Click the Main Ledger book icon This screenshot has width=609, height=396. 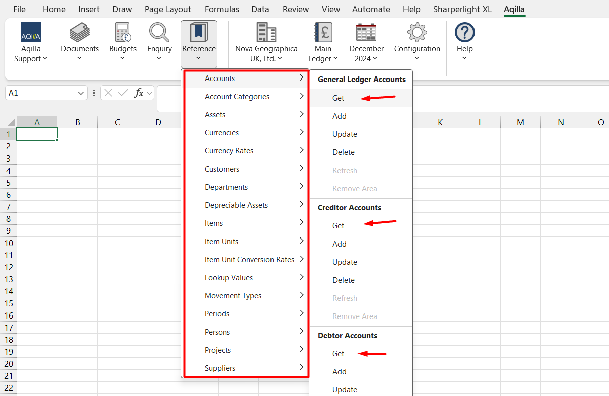pyautogui.click(x=323, y=32)
